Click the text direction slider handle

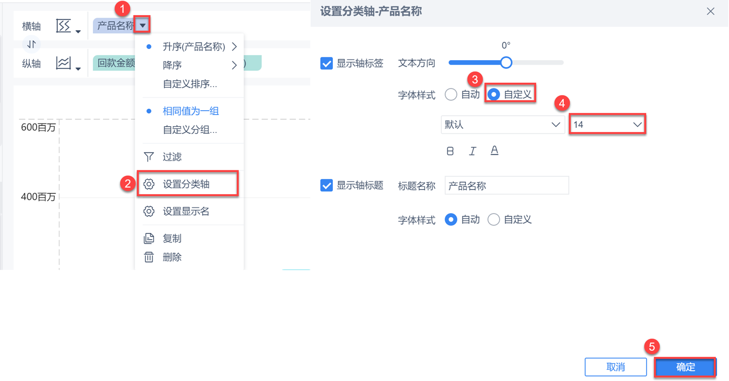coord(506,63)
